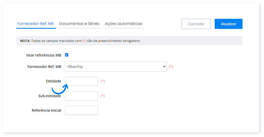The height and width of the screenshot is (137, 264).
Task: Open the IfthenPay supplier dropdown
Action: pyautogui.click(x=116, y=66)
